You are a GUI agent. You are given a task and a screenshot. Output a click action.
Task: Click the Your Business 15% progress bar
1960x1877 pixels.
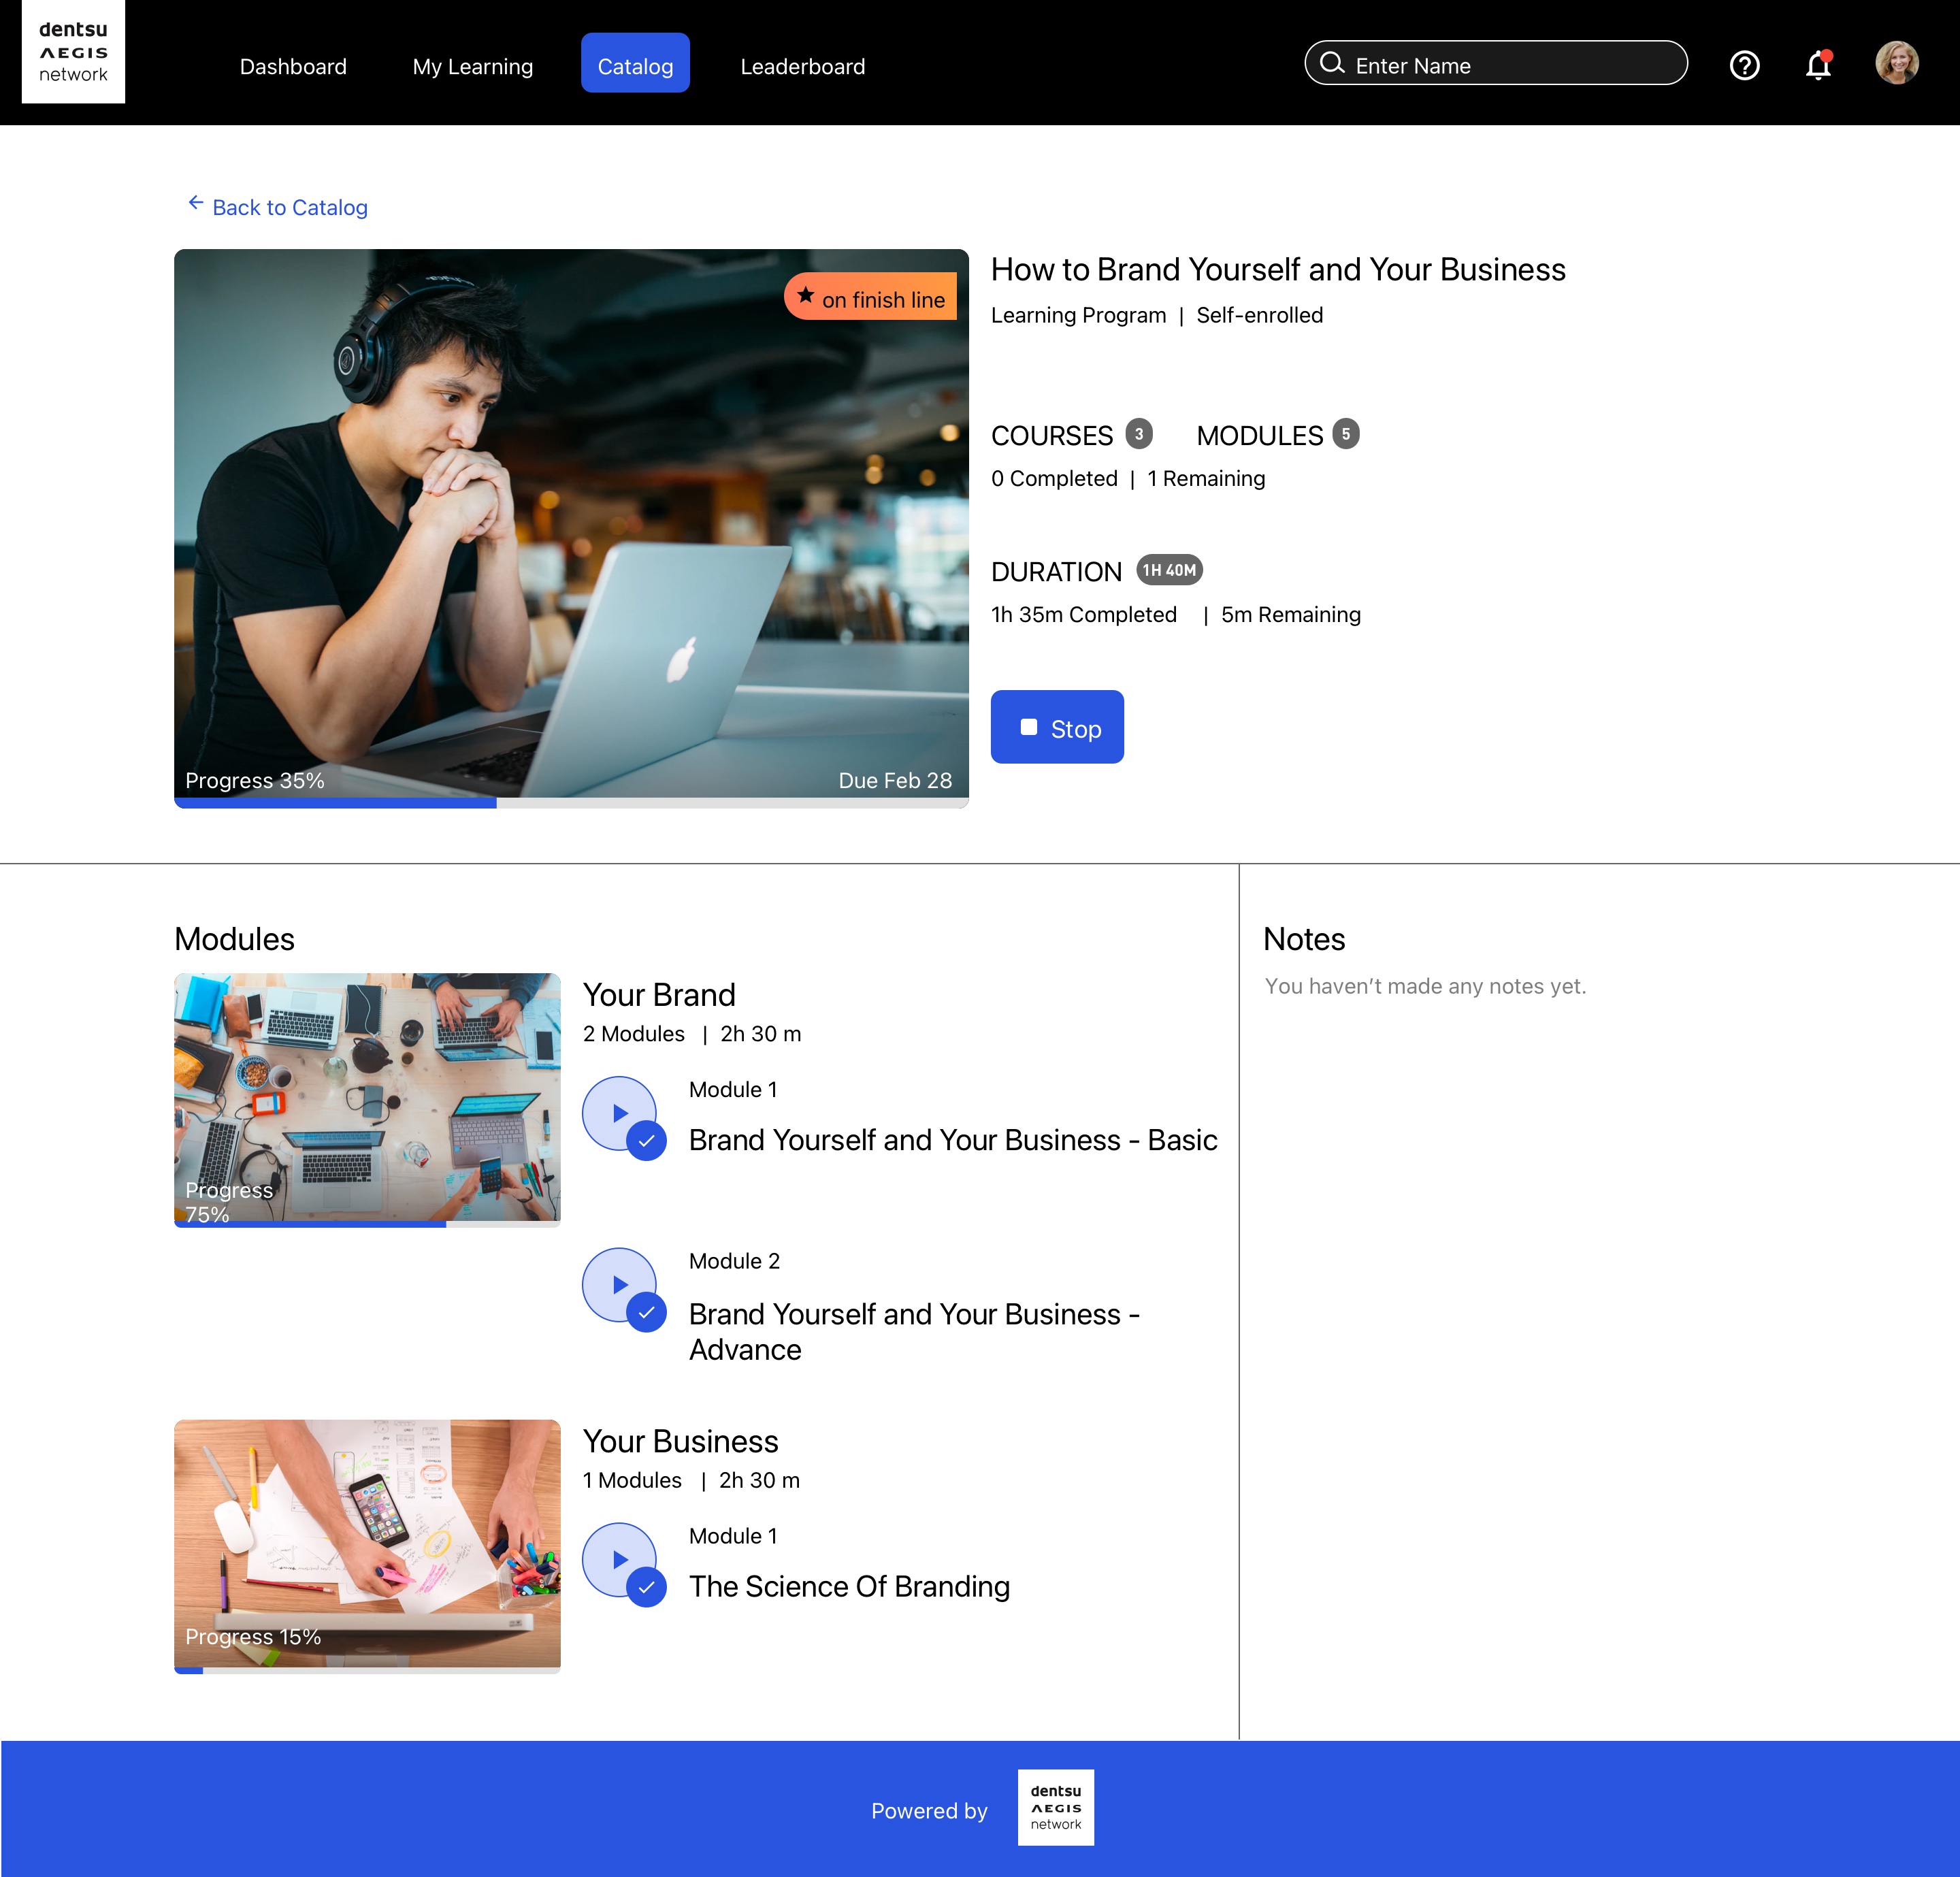(367, 1670)
